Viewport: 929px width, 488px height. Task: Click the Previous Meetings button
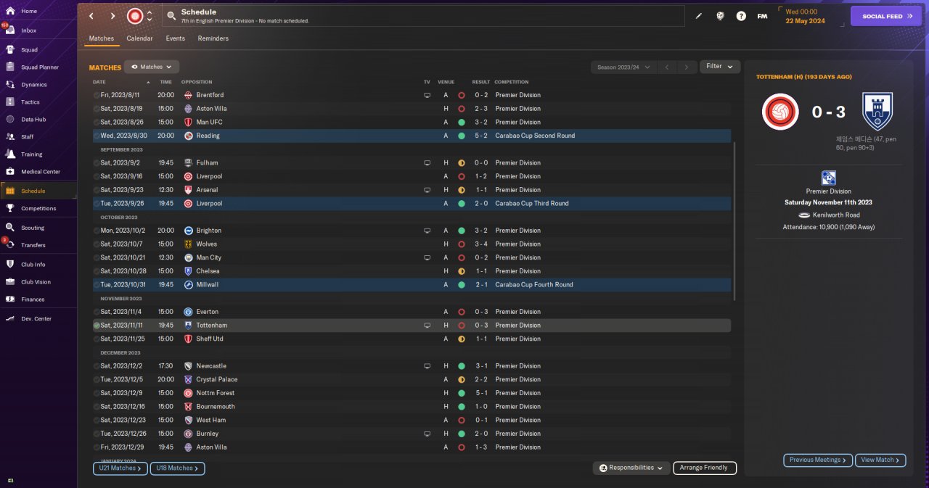point(817,460)
